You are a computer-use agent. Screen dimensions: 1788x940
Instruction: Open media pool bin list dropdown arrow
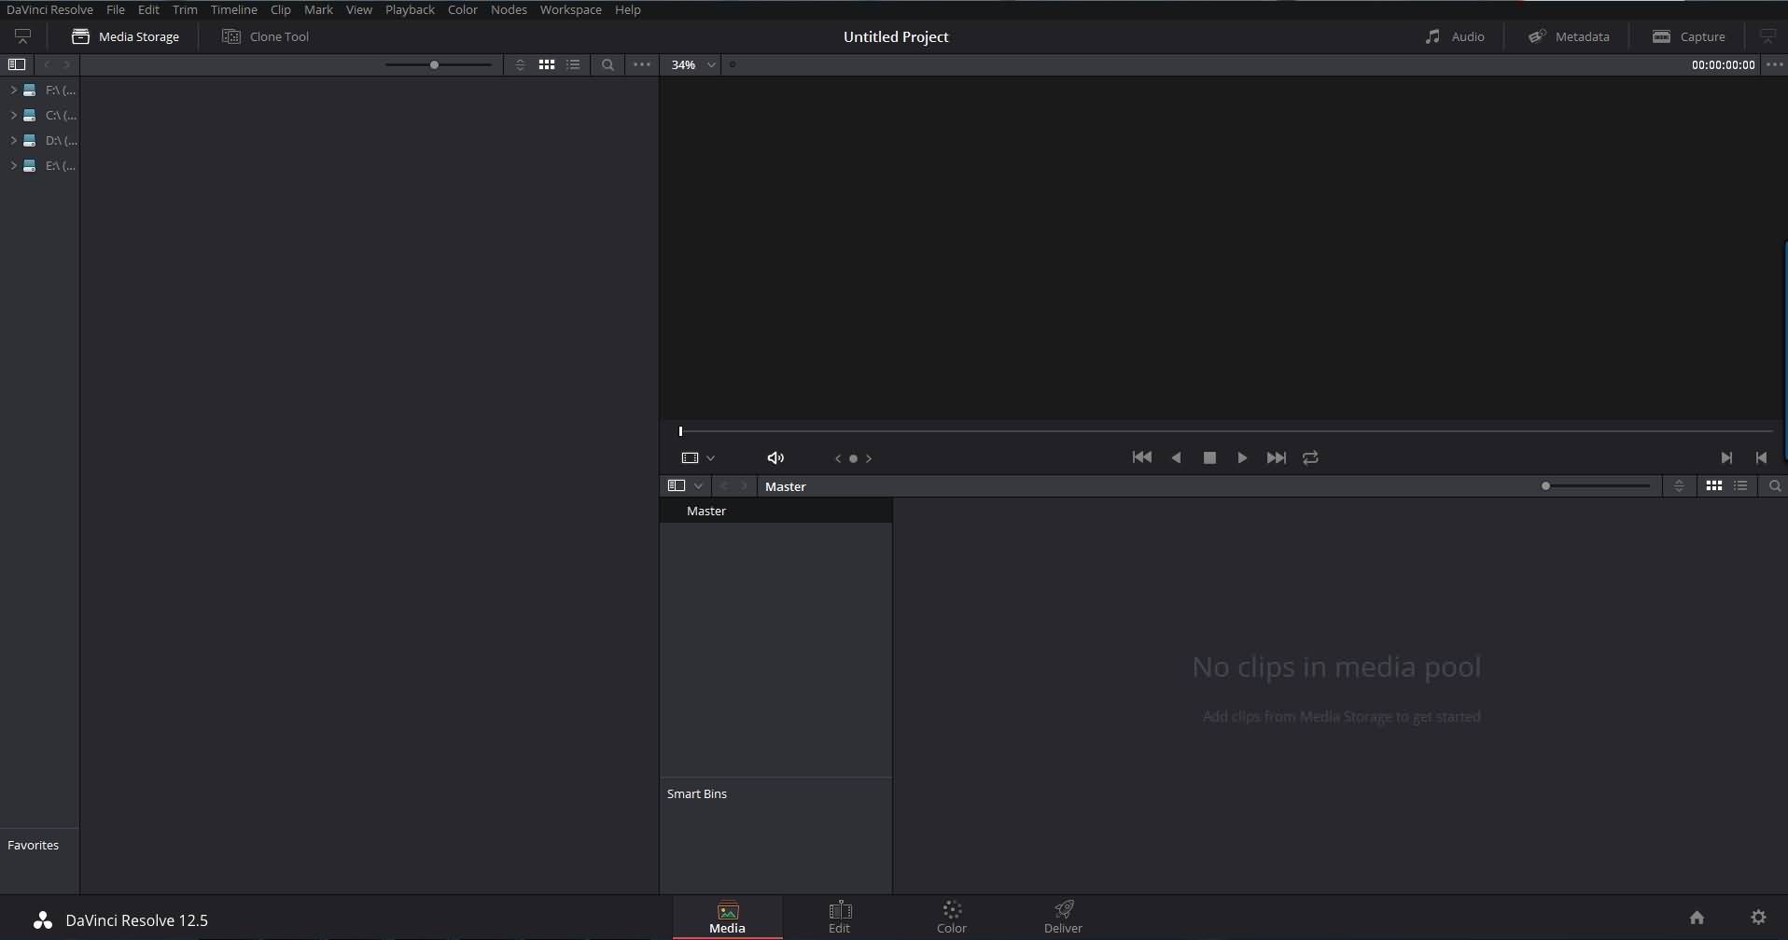pyautogui.click(x=698, y=486)
